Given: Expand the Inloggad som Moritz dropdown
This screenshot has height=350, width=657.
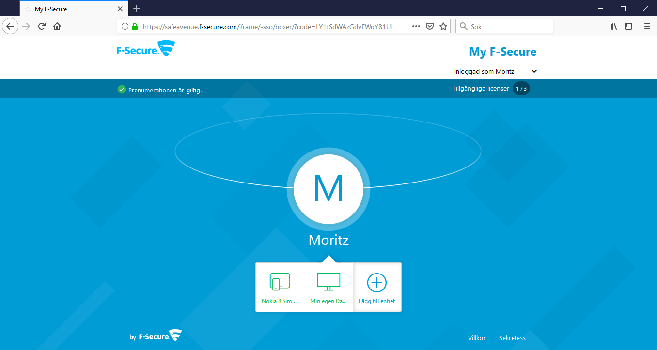Looking at the screenshot, I should click(496, 71).
